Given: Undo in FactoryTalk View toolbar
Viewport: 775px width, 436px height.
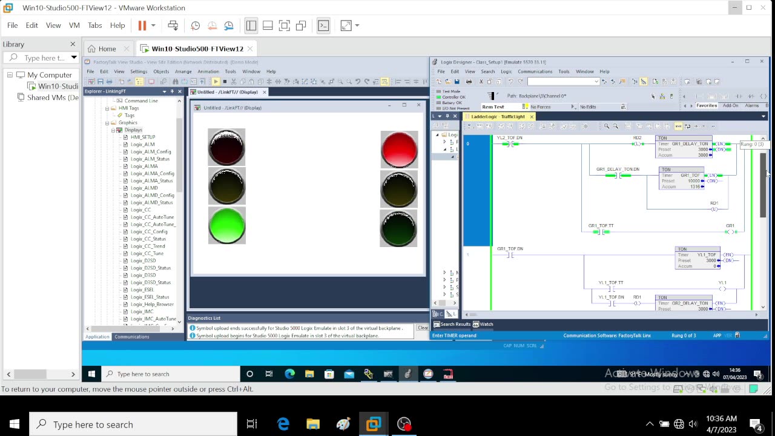Looking at the screenshot, I should pyautogui.click(x=358, y=81).
